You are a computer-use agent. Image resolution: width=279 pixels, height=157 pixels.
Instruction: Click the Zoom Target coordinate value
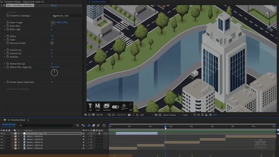tap(62, 23)
